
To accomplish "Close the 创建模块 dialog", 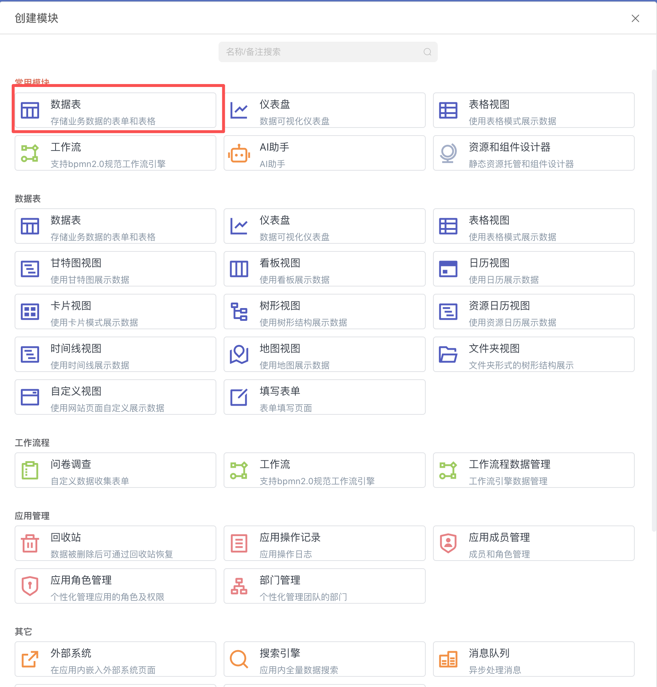I will (x=635, y=18).
